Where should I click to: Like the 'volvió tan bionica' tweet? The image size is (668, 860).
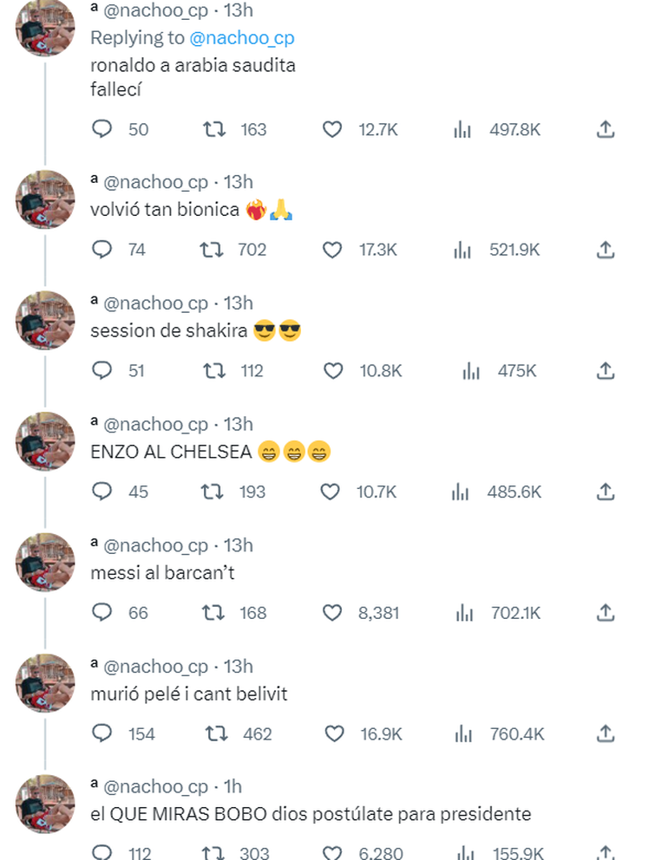pos(332,251)
